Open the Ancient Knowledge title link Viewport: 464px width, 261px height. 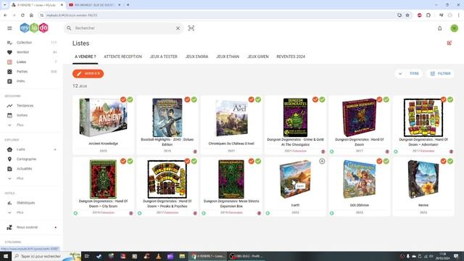(103, 144)
